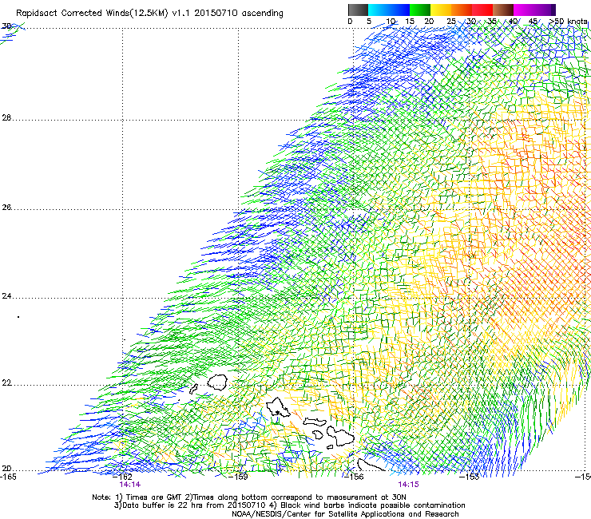Click the small Kahoolawe island outline

330,447
